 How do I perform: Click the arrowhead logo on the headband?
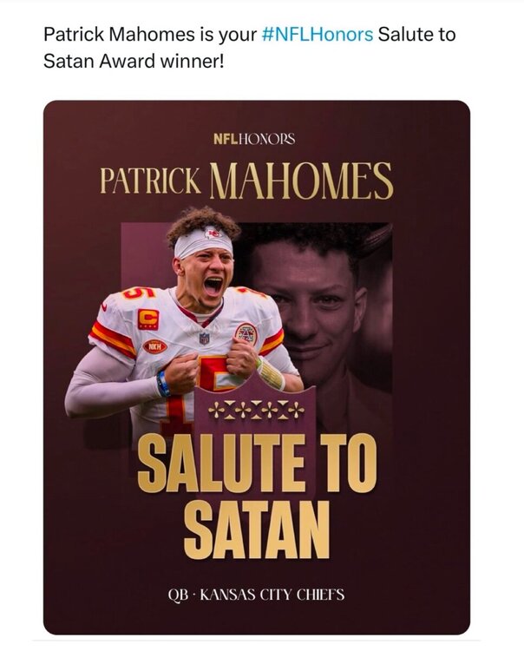tap(212, 233)
